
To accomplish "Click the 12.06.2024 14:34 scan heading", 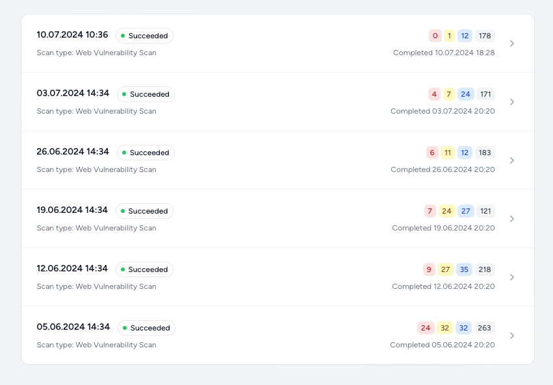I will 72,269.
